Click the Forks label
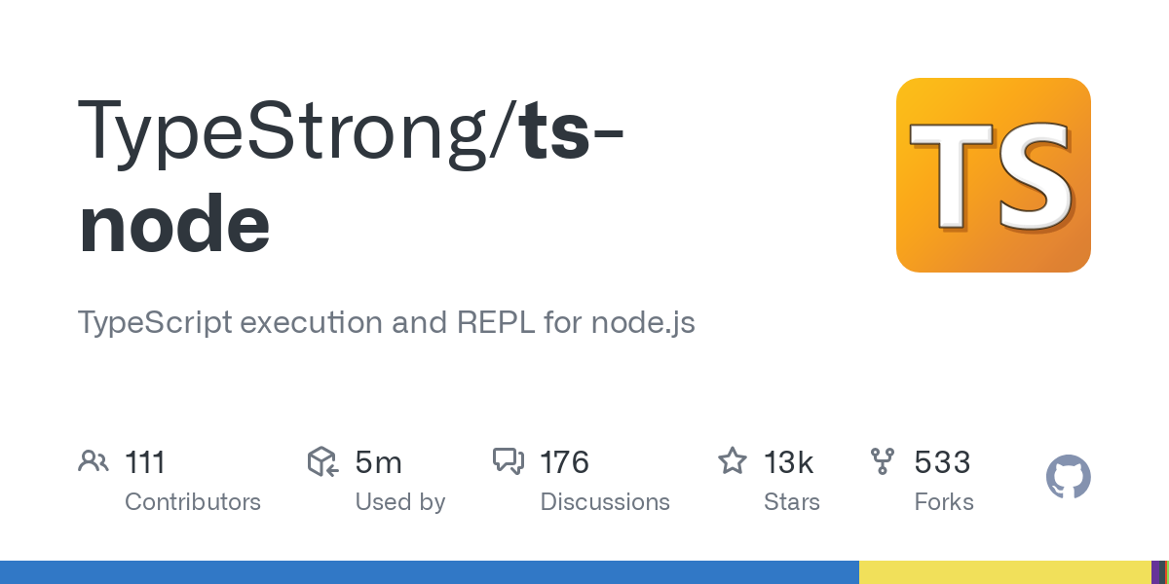Image resolution: width=1169 pixels, height=584 pixels. tap(944, 502)
